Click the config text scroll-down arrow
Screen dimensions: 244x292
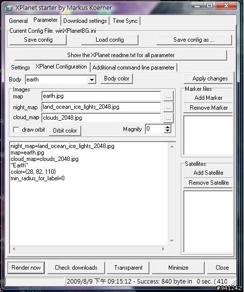tap(172, 241)
